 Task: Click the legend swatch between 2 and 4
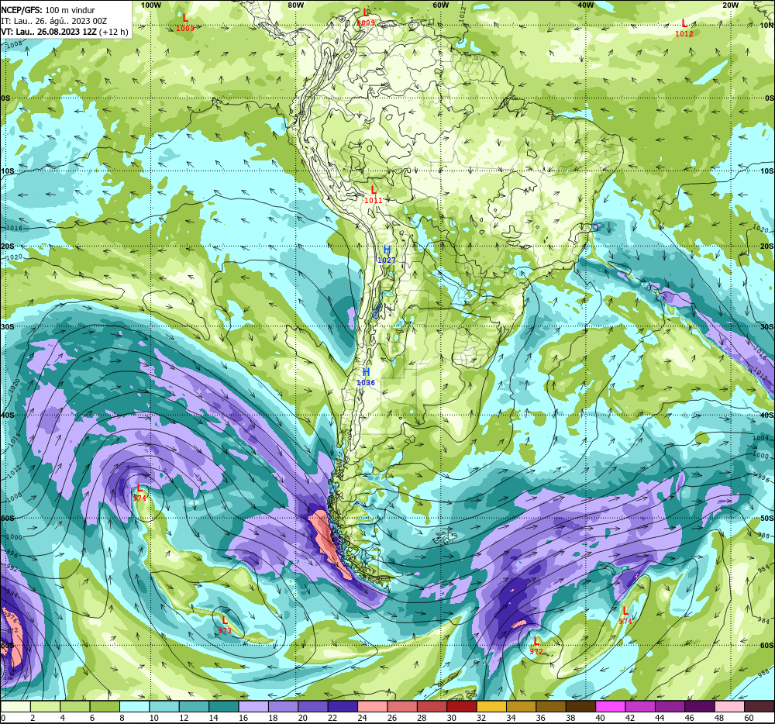(x=45, y=706)
